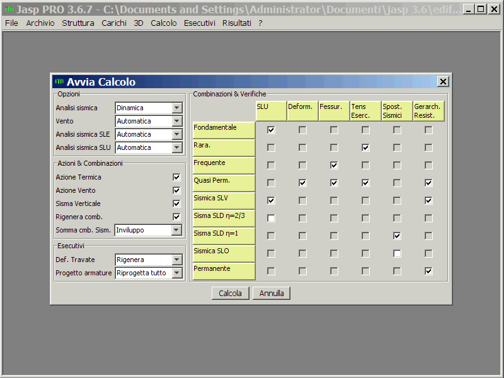Screen dimensions: 504x378
Task: Open the Somma cmb. Sism. dropdown
Action: (176, 230)
